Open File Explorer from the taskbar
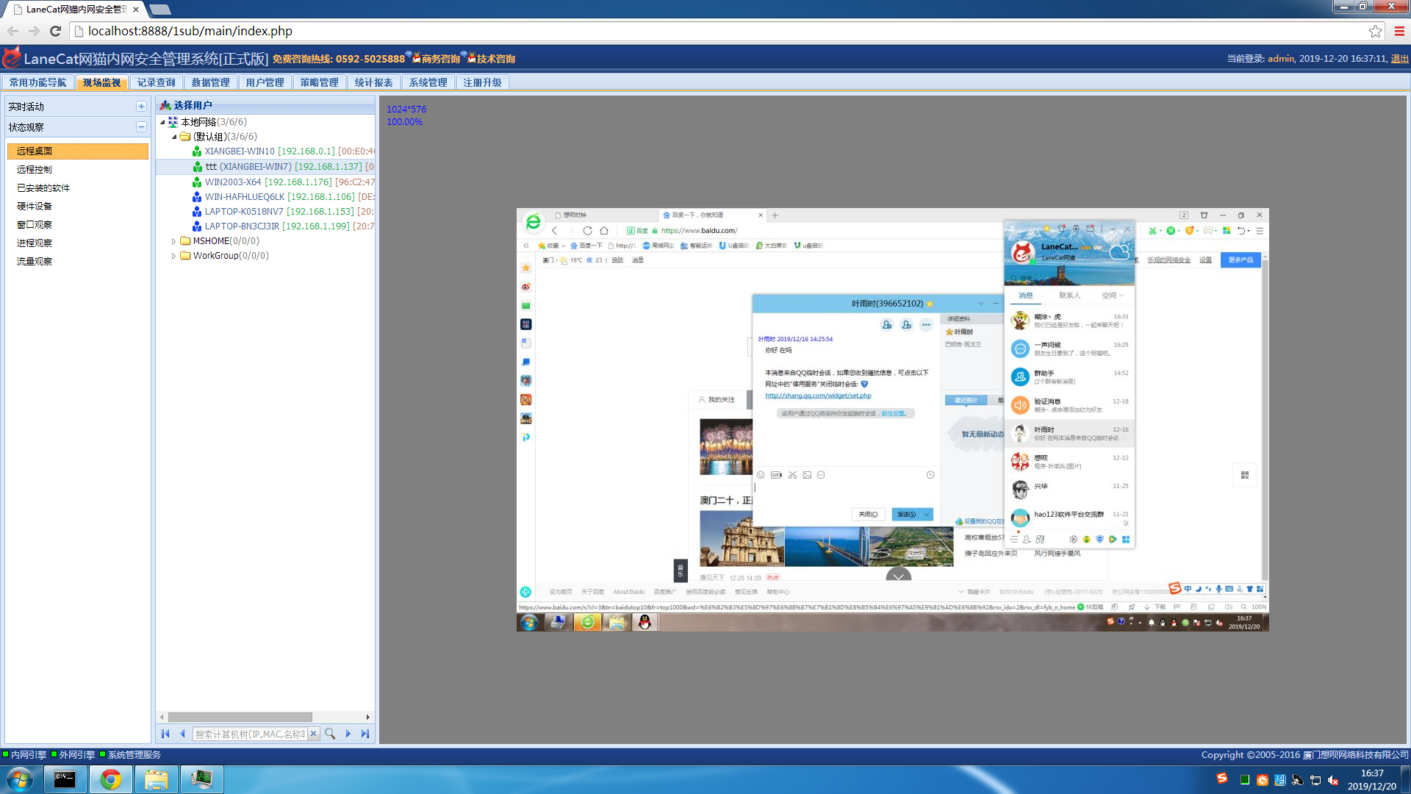 click(x=157, y=779)
